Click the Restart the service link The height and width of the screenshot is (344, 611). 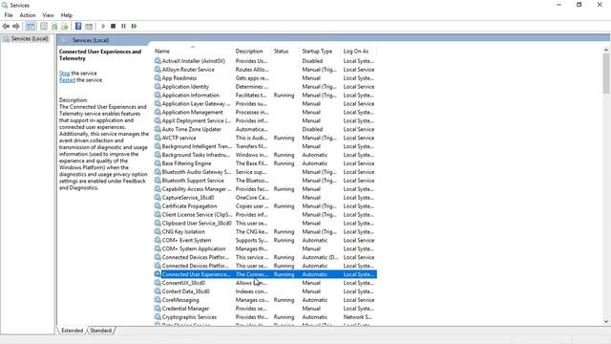coord(67,80)
